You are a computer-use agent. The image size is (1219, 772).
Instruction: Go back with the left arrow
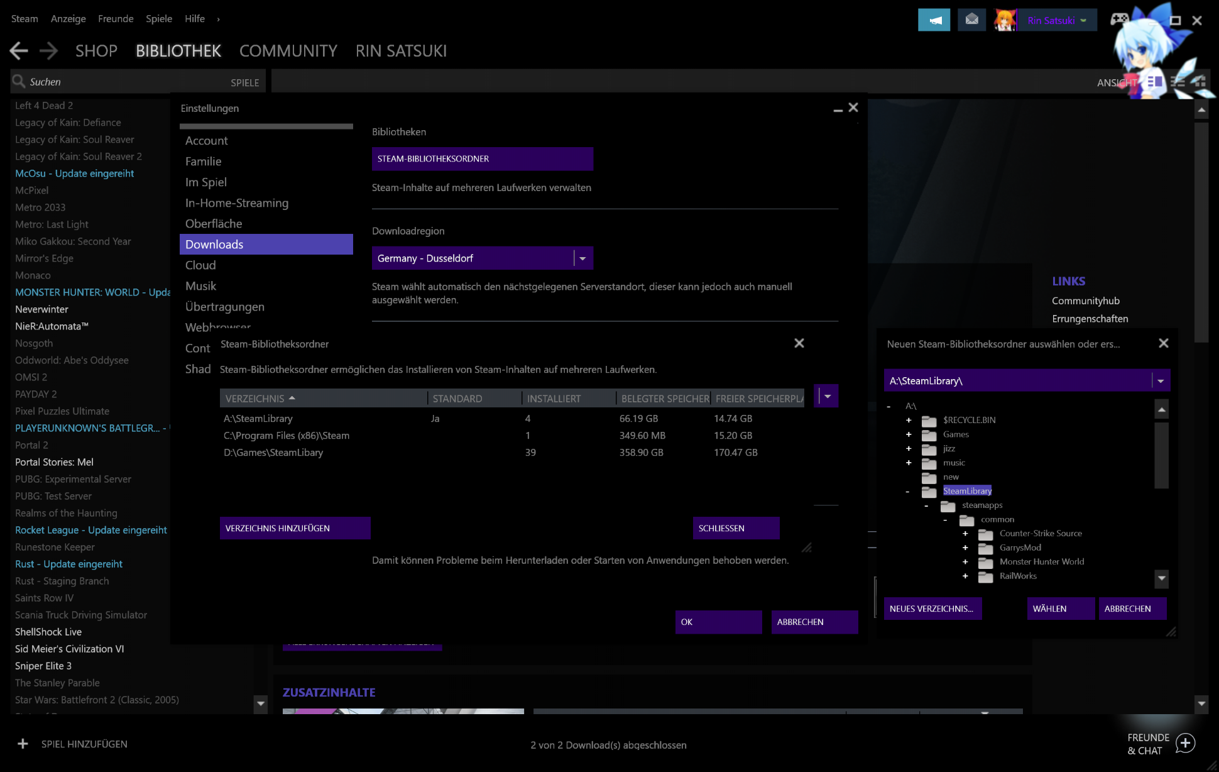click(x=19, y=51)
